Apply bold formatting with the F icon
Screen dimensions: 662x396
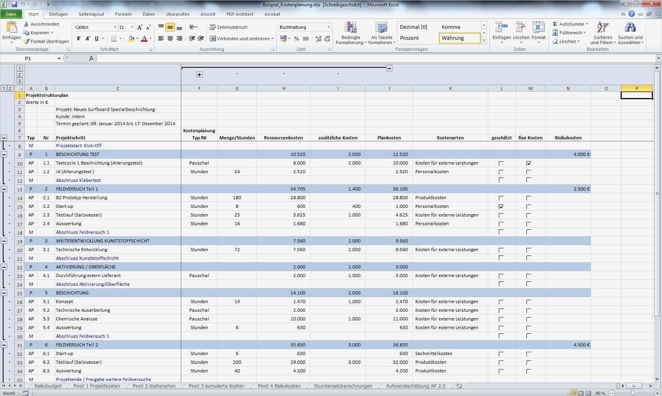coord(78,38)
